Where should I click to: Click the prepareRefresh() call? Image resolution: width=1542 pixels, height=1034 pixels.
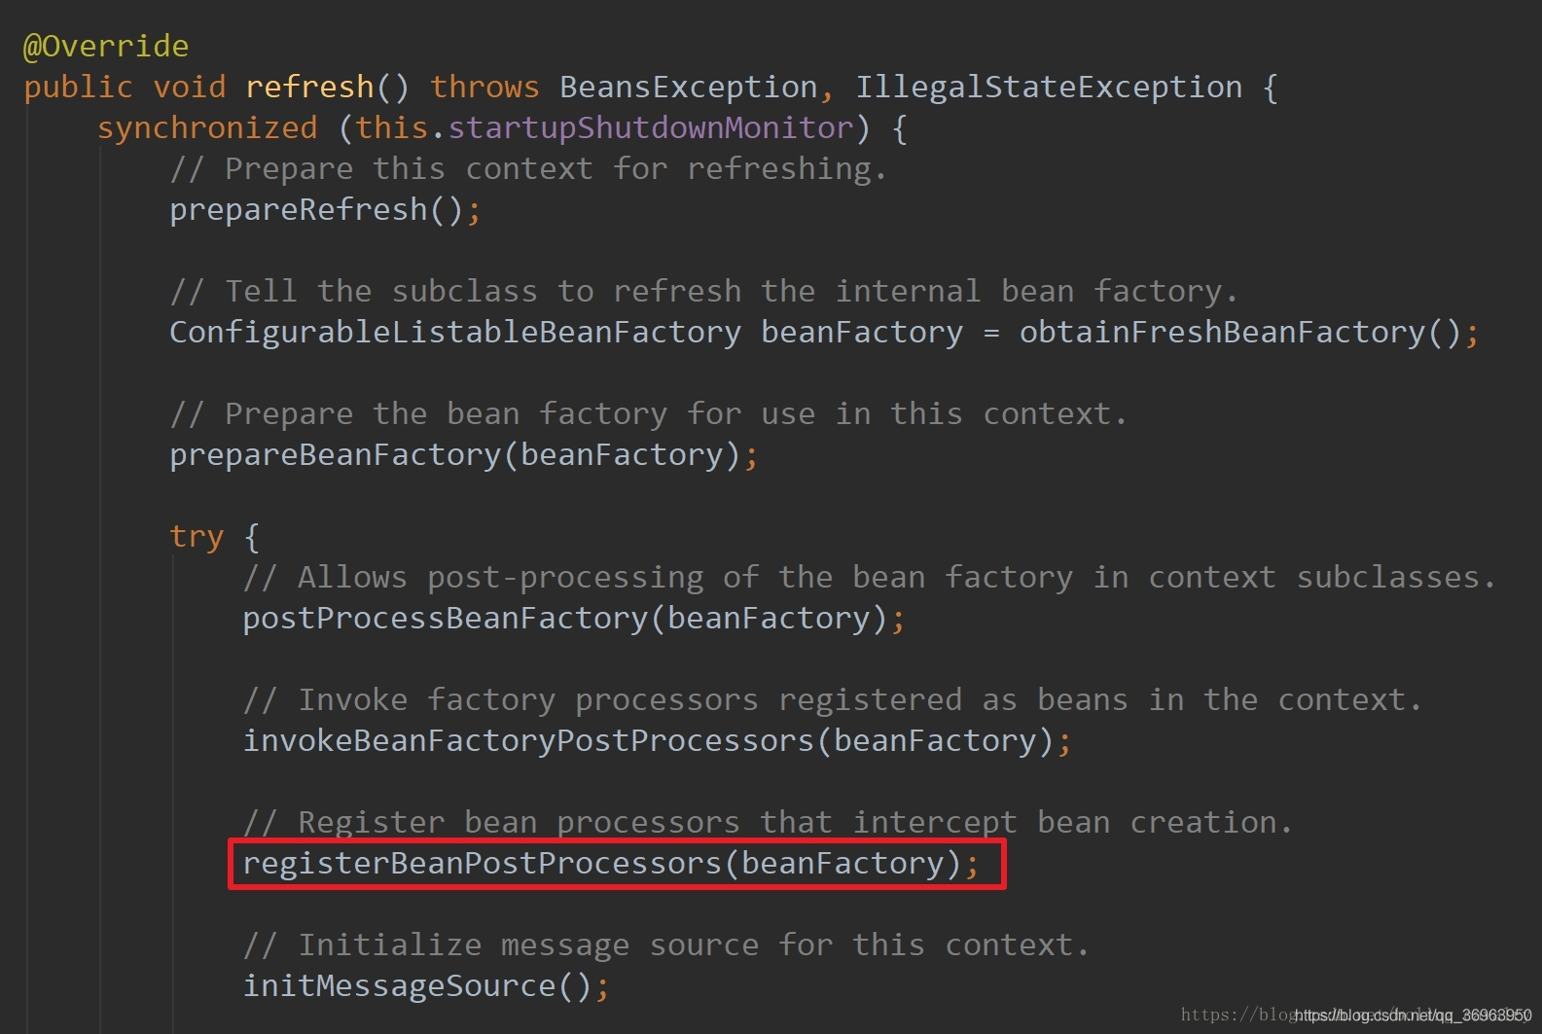(316, 209)
